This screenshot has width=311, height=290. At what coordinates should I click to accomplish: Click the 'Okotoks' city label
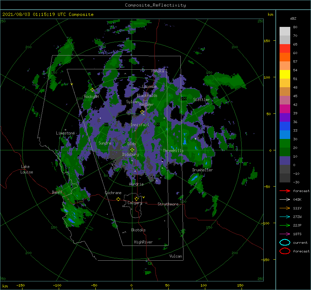click(x=138, y=230)
